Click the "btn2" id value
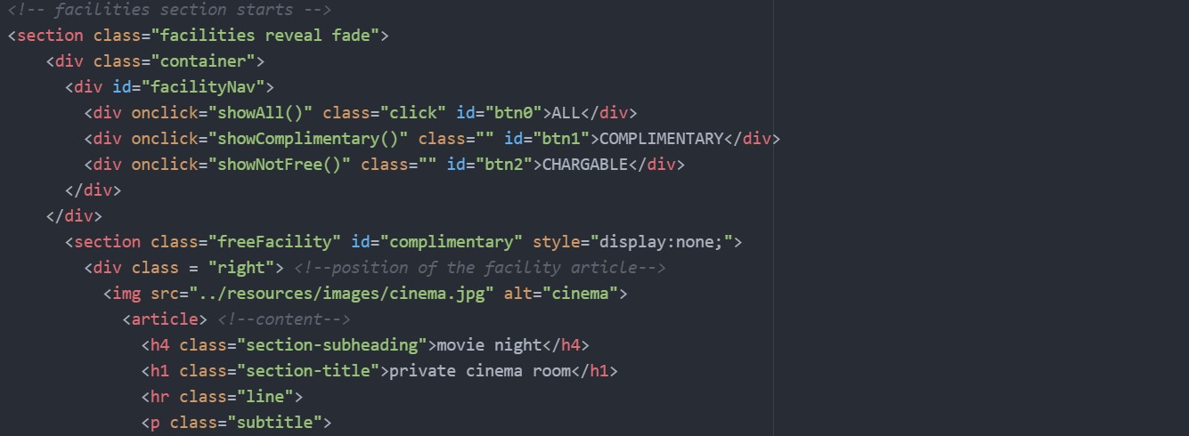The width and height of the screenshot is (1189, 436). [503, 165]
